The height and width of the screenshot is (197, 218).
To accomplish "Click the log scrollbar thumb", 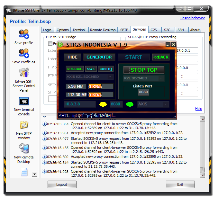I will point(203,170).
